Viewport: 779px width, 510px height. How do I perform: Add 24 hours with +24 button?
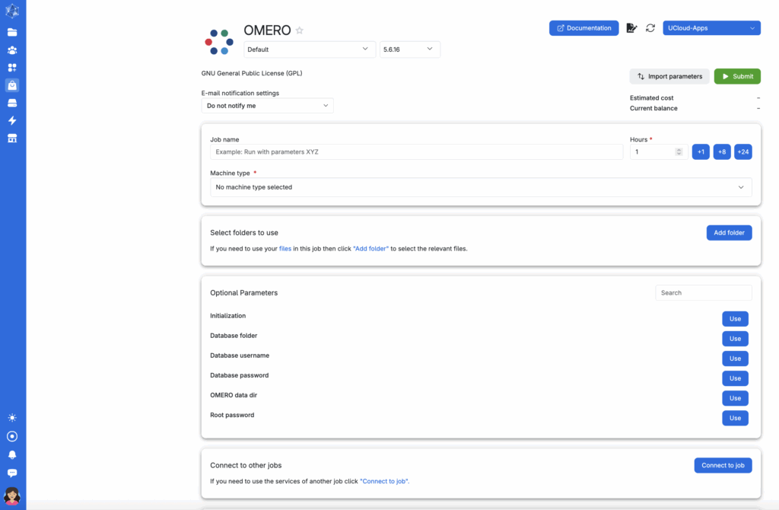[x=743, y=151]
